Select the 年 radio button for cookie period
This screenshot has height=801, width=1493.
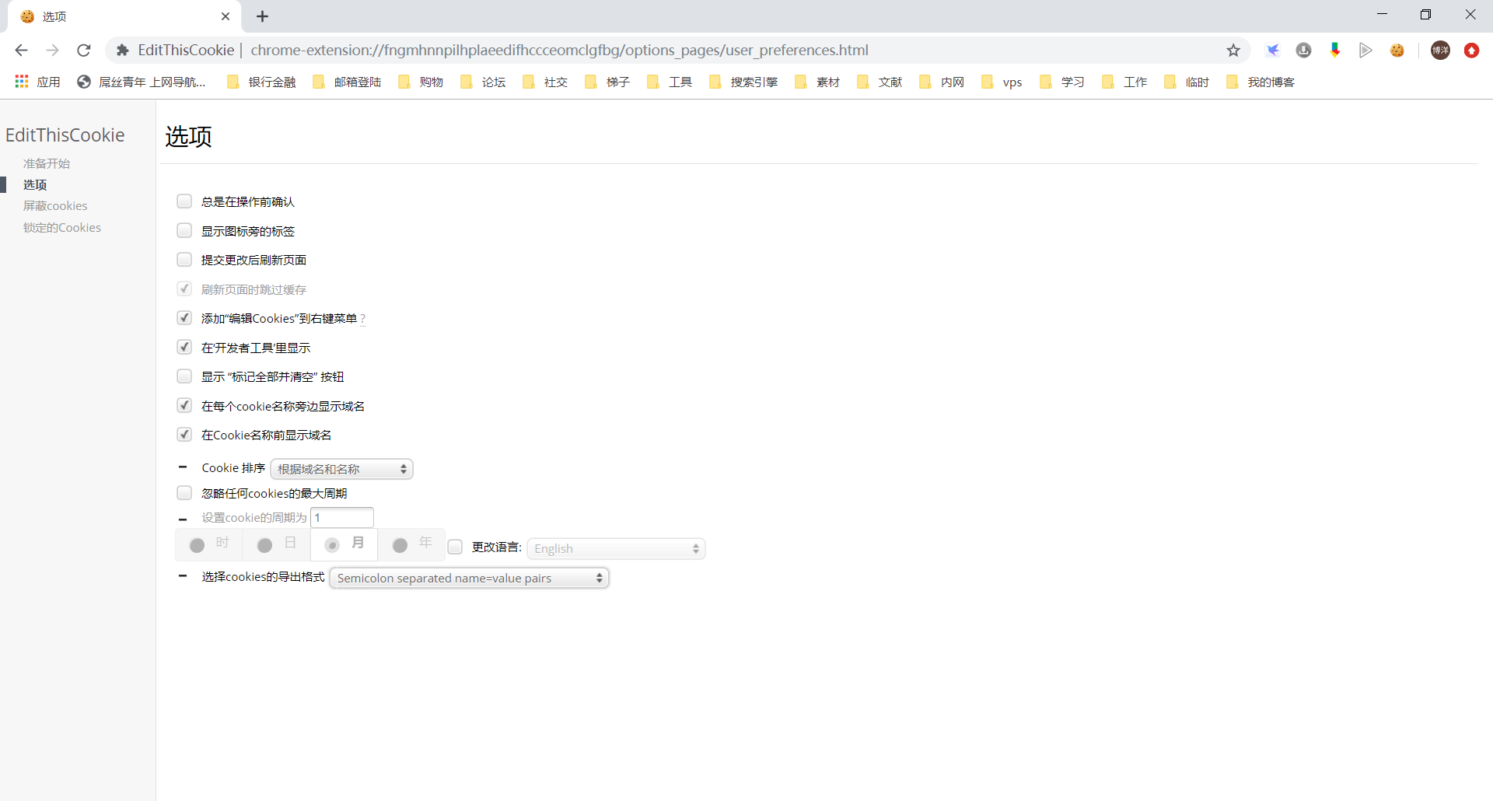tap(400, 545)
